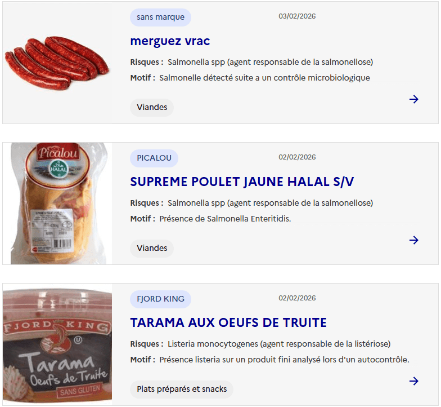Screen dimensions: 441x407
Task: Select the sans marque brand tag
Action: (x=161, y=17)
